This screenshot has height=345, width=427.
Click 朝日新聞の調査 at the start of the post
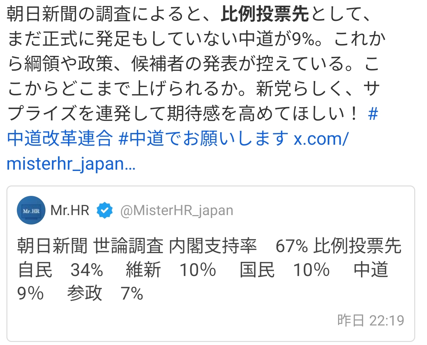69,14
